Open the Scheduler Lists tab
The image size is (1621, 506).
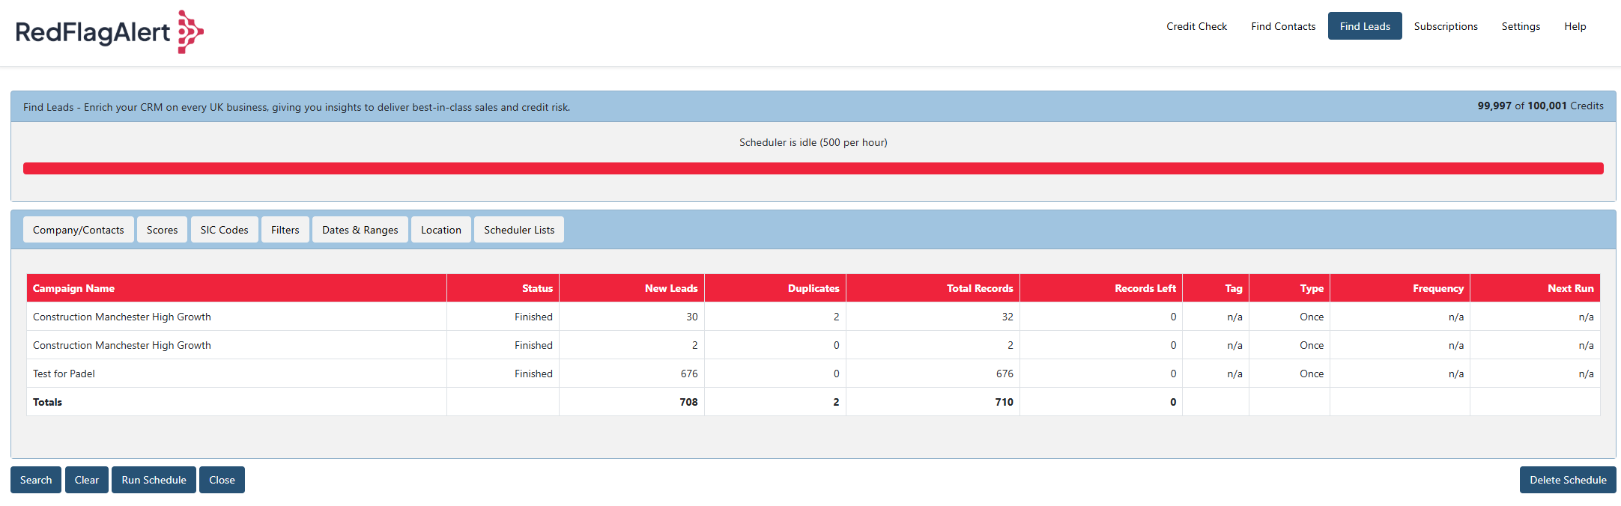(519, 230)
